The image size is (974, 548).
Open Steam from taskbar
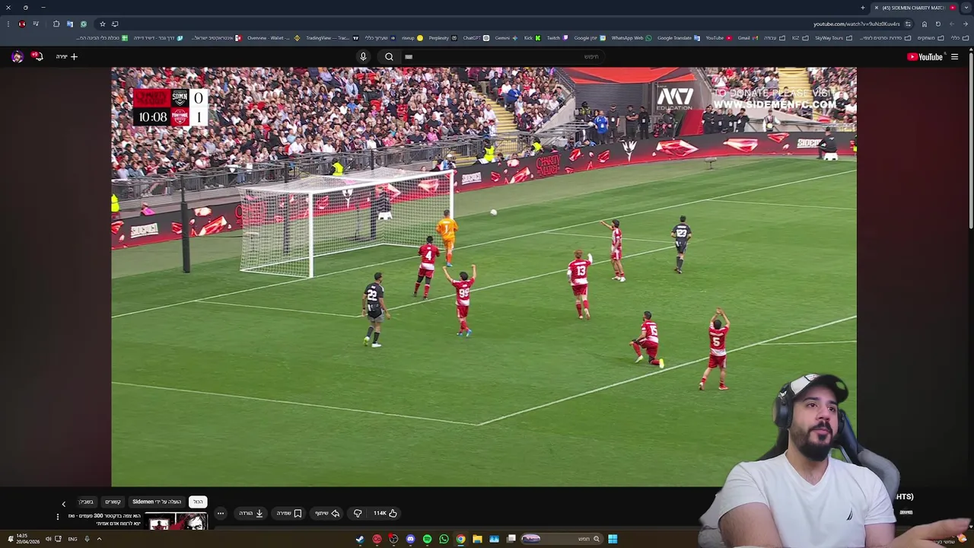(x=360, y=539)
